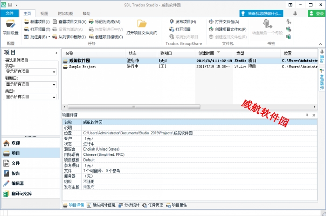The height and width of the screenshot is (216, 326).
Task: Open Project Settings (项目设置)
Action: [x=11, y=27]
